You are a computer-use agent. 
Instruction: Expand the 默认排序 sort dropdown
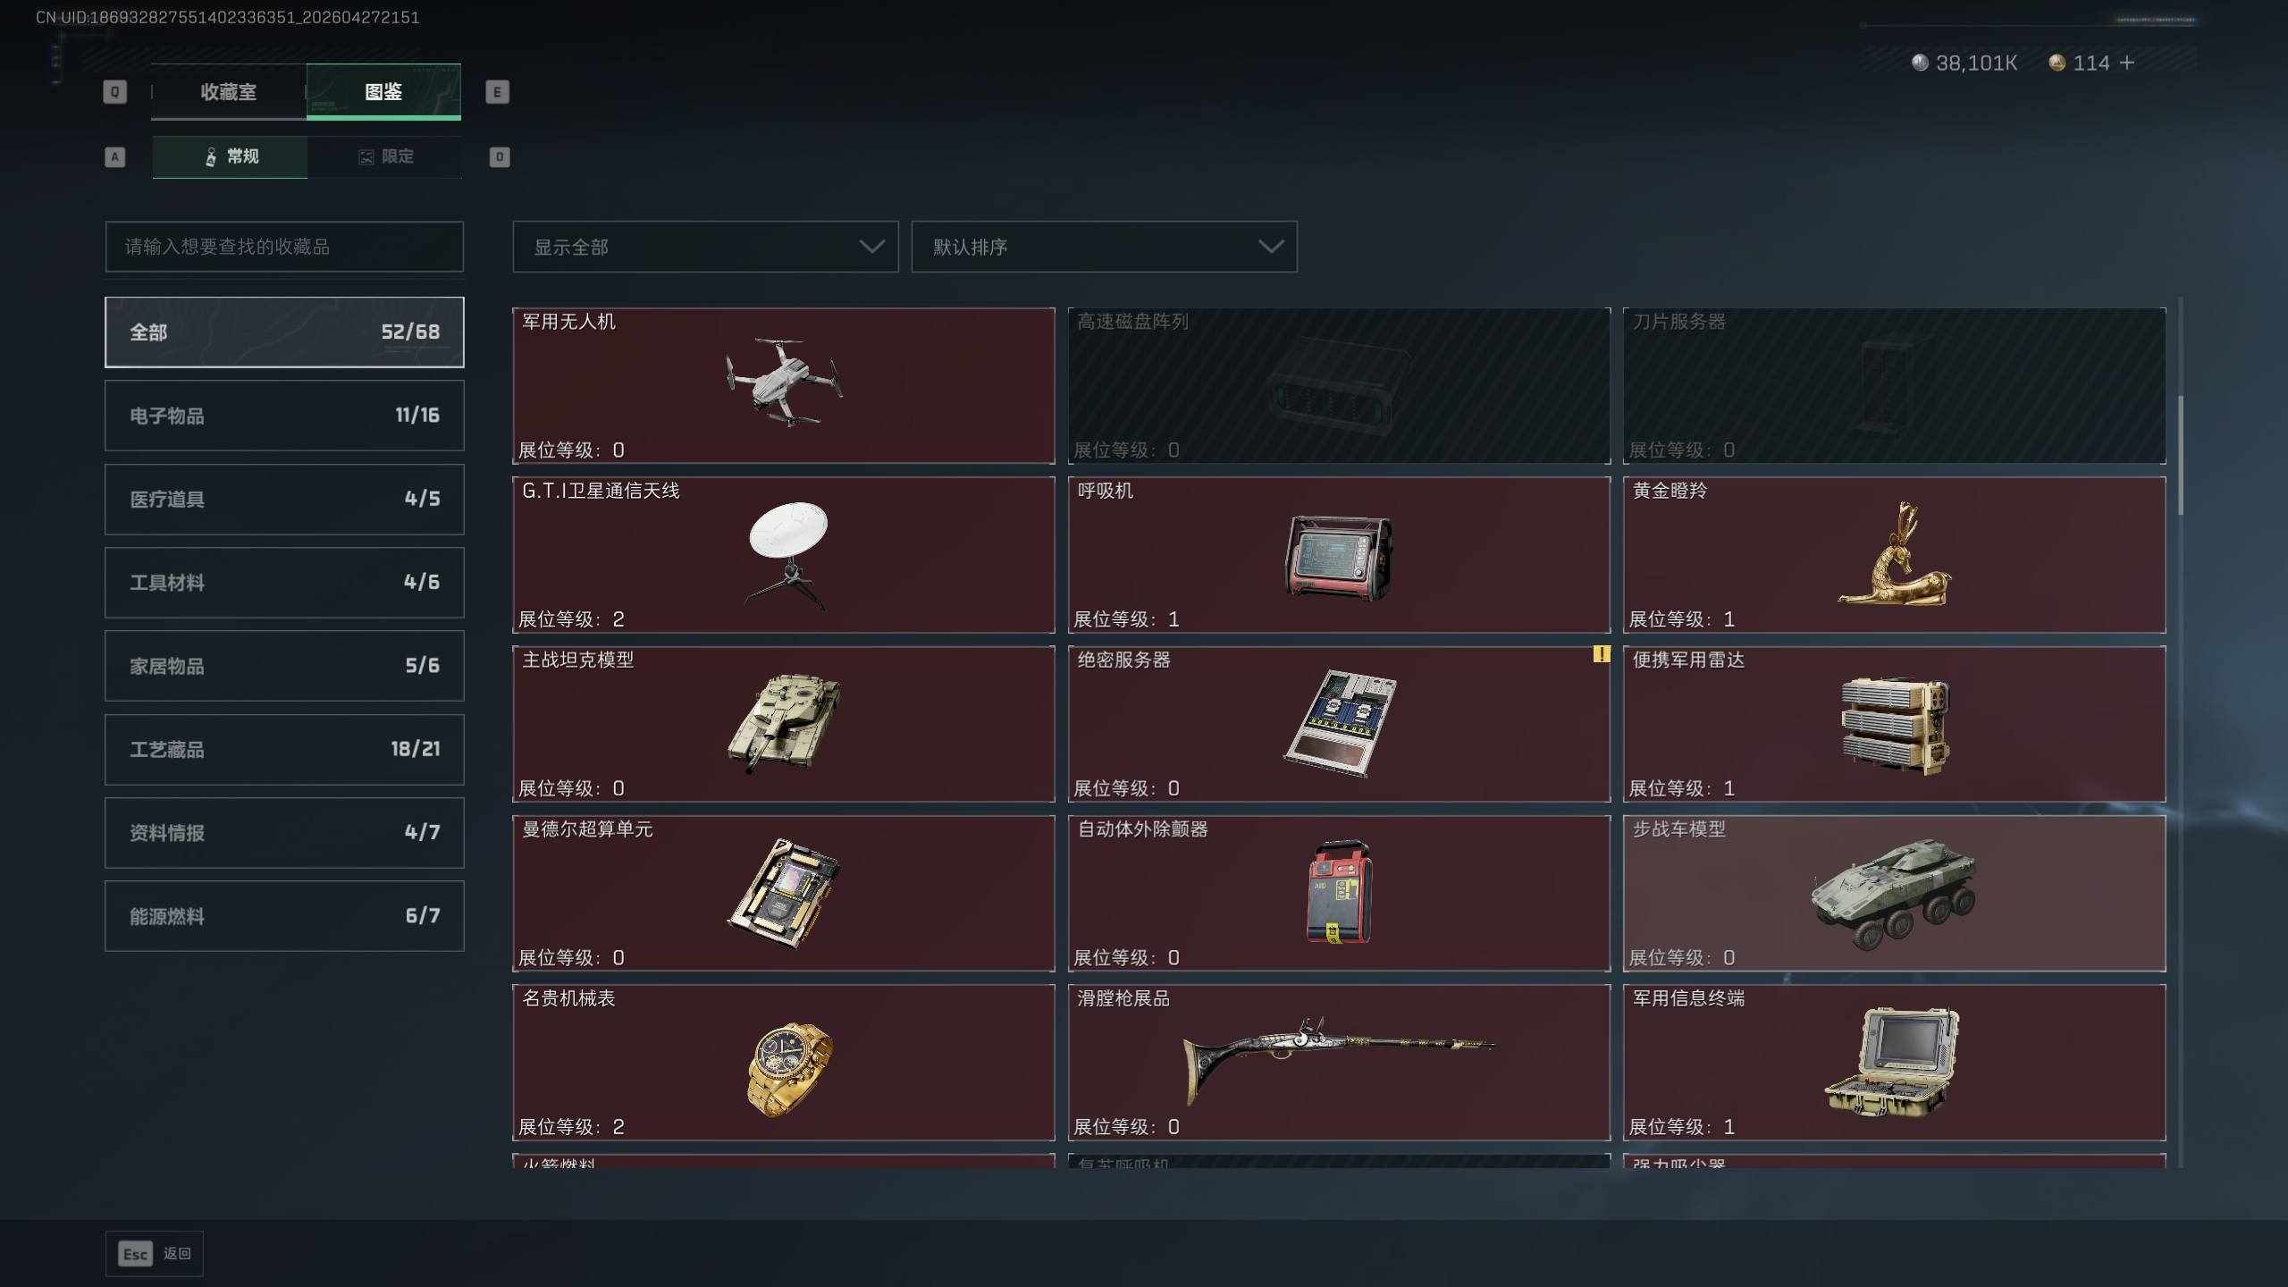coord(1104,247)
